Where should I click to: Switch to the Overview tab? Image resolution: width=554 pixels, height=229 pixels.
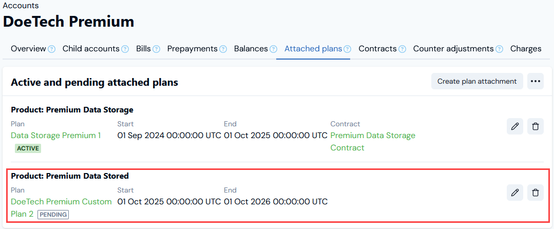[28, 49]
